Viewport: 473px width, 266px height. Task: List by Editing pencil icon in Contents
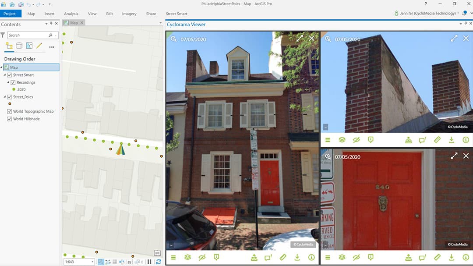pos(39,46)
